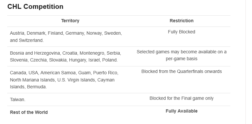Click Blocked from the Quarterfinals onwards text

(181, 71)
